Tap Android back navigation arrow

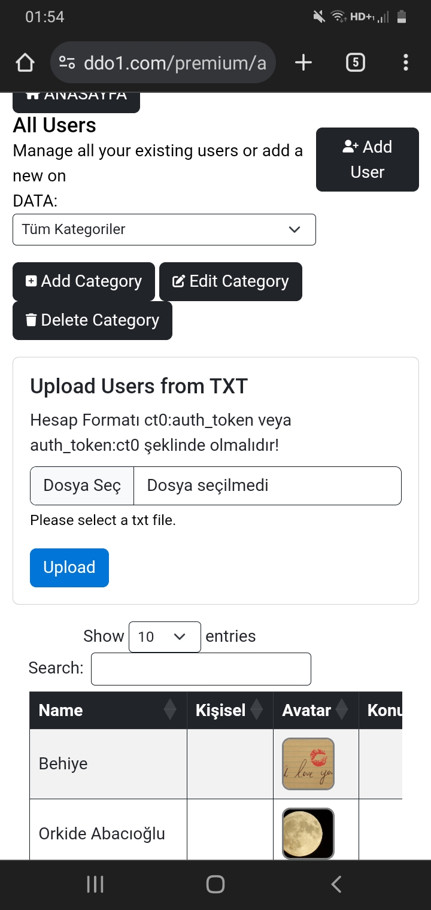[x=336, y=884]
